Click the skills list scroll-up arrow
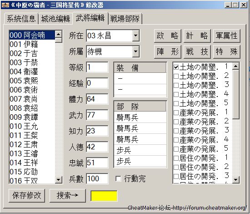The width and height of the screenshot is (250, 214). (235, 66)
